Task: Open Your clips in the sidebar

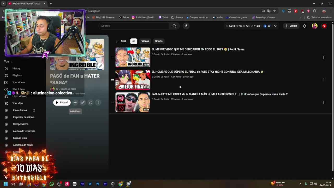Action: [x=18, y=103]
